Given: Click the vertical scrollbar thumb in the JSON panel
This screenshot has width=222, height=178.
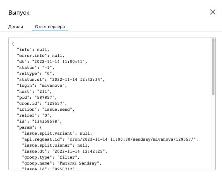Looking at the screenshot, I should tap(213, 66).
